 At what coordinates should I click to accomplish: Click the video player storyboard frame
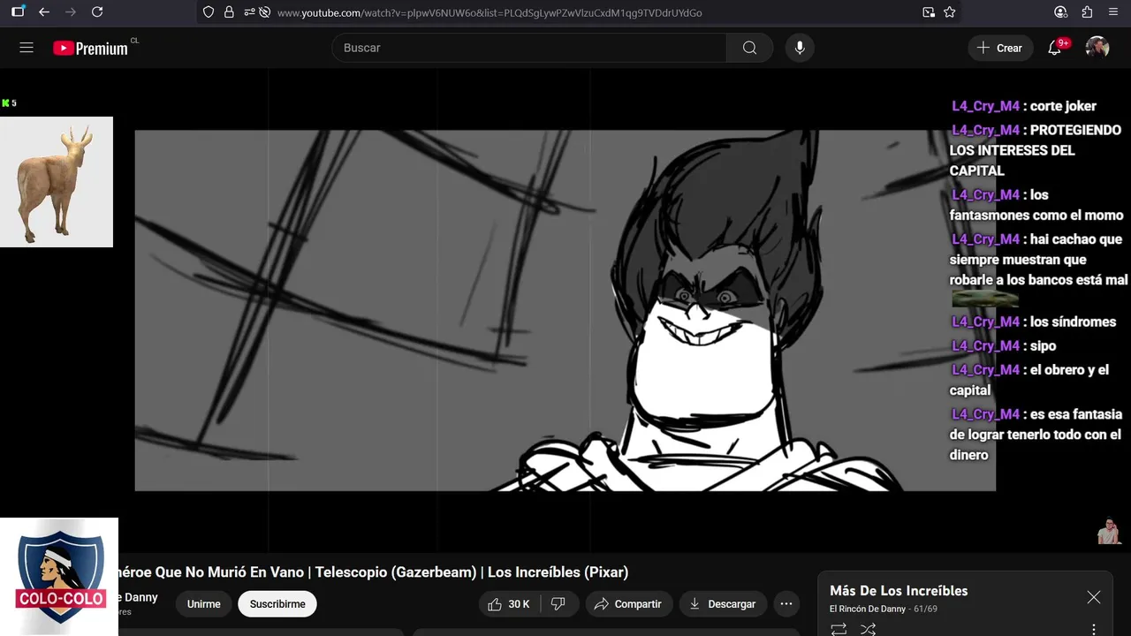tap(565, 310)
